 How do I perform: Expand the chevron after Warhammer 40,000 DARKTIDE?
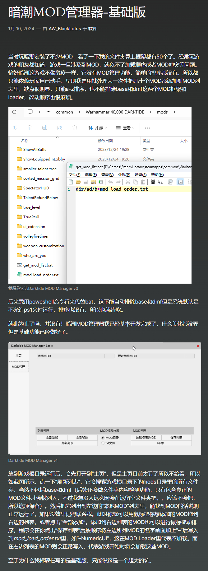point(150,112)
